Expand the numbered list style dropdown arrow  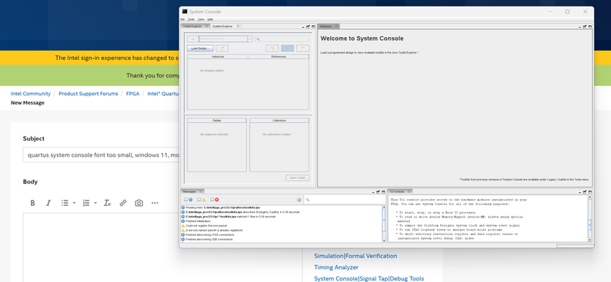tap(95, 203)
